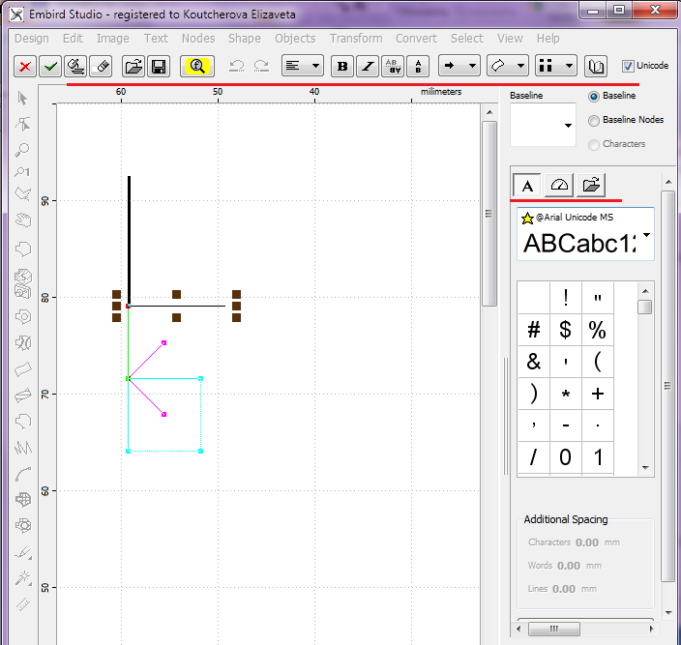Toggle italic text formatting

(x=368, y=66)
